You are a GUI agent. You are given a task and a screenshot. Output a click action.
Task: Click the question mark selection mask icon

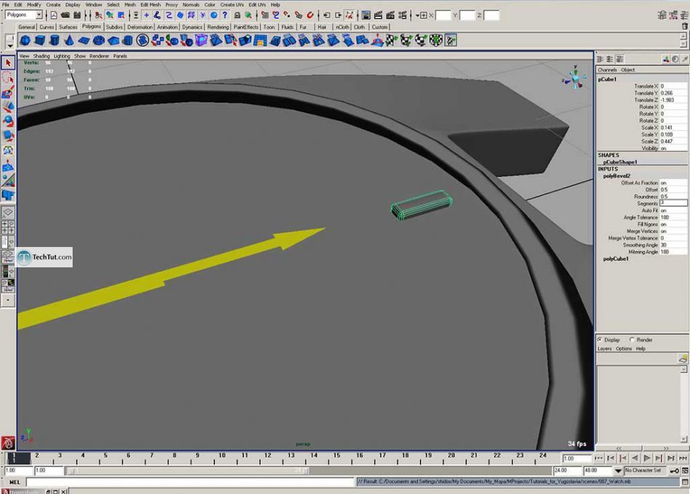[x=225, y=15]
